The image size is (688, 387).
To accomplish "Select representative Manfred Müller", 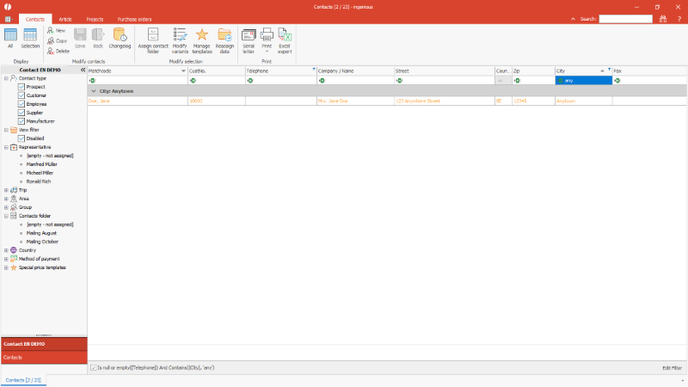I will click(41, 164).
